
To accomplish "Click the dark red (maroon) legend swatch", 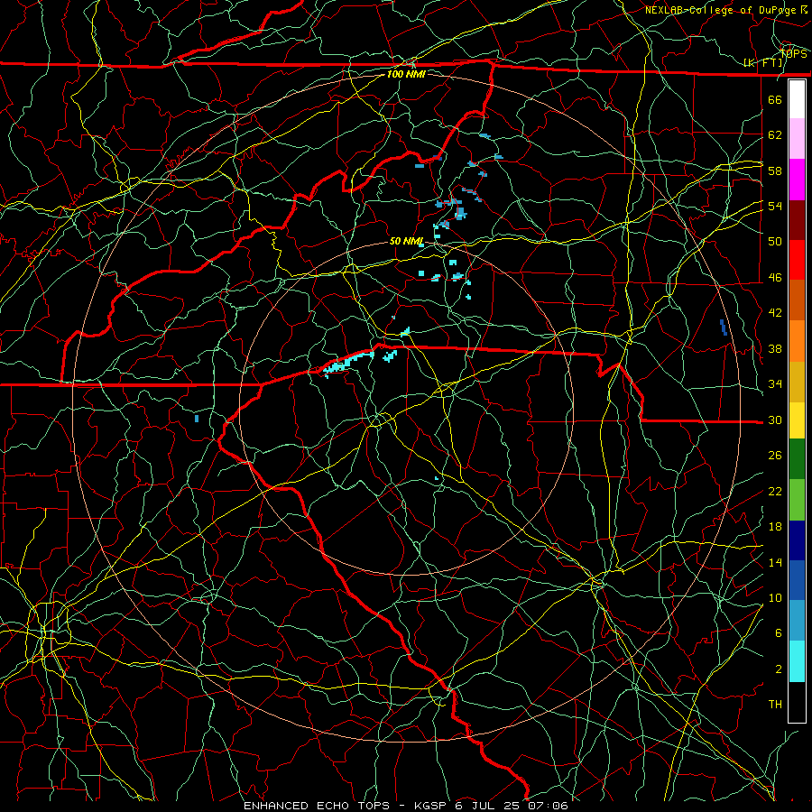I will (797, 220).
